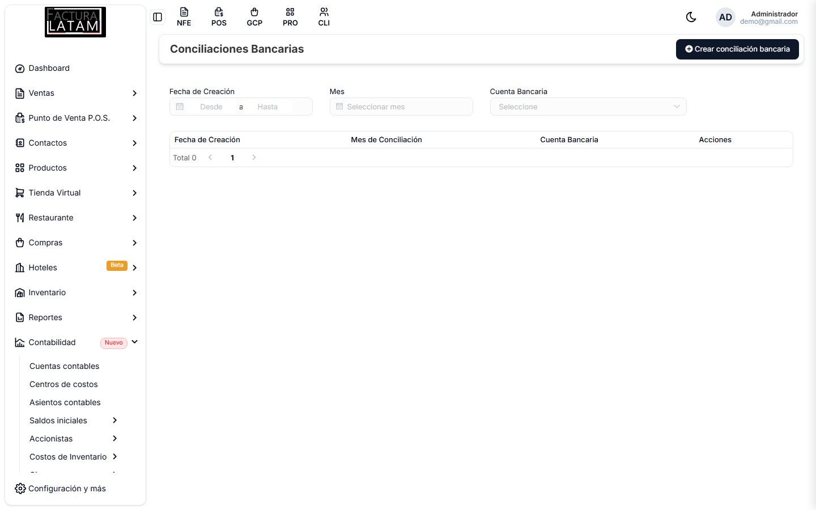Switch to dark mode with moon icon
The height and width of the screenshot is (510, 816).
coord(691,17)
